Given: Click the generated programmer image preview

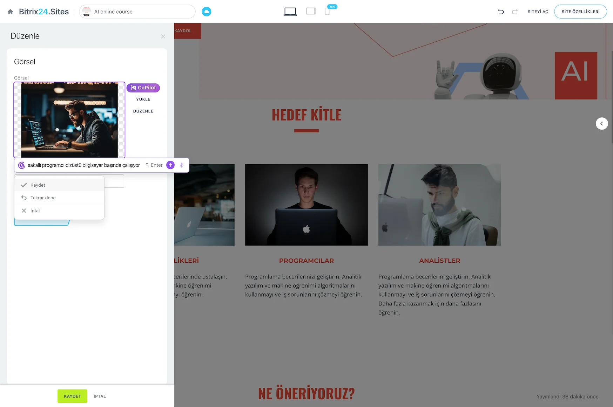Looking at the screenshot, I should coord(69,120).
